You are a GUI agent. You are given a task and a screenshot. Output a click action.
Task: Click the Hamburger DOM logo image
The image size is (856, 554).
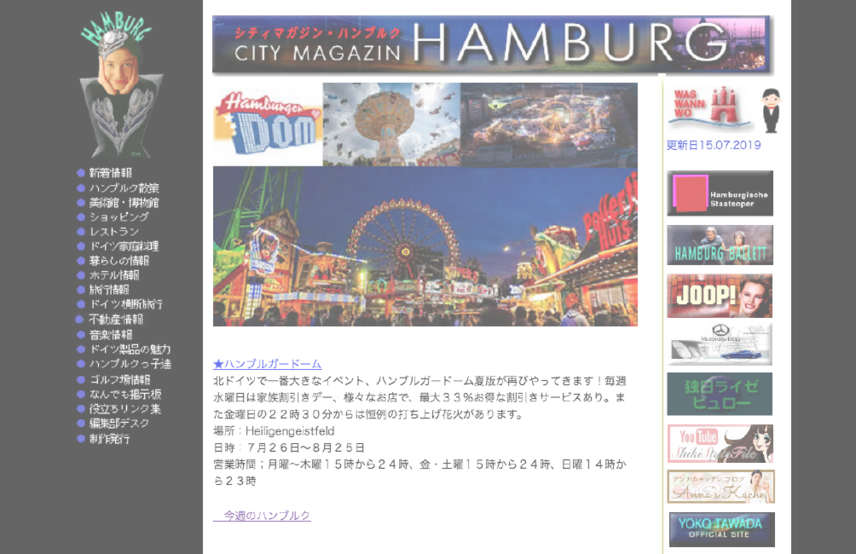click(267, 125)
